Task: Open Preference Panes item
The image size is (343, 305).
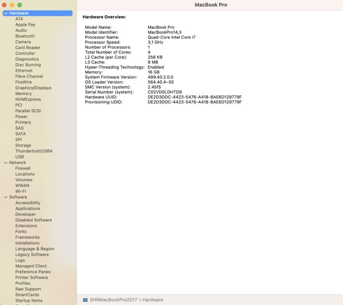Action: point(33,272)
